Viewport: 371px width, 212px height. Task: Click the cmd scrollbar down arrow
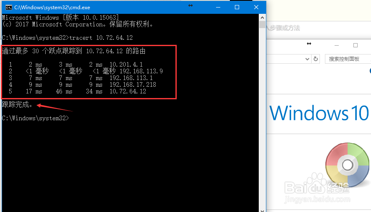(262, 210)
